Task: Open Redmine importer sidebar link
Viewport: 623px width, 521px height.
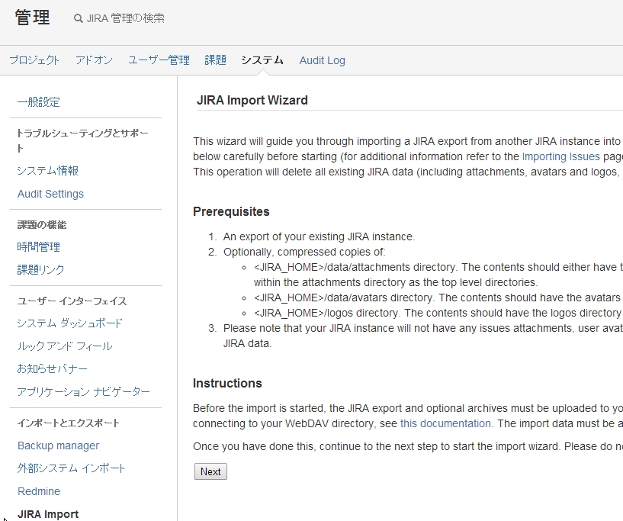Action: pyautogui.click(x=39, y=491)
